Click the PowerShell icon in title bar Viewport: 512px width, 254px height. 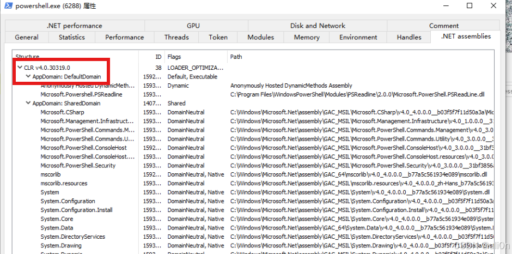(x=9, y=6)
